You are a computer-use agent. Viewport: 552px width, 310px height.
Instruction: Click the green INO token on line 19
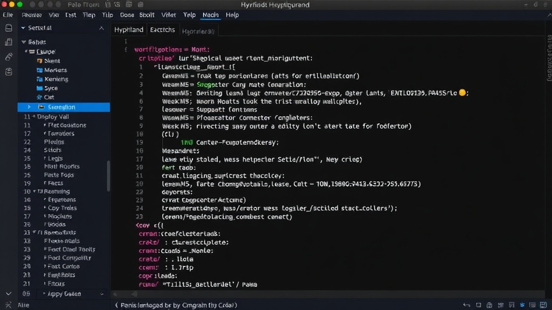coord(187,142)
